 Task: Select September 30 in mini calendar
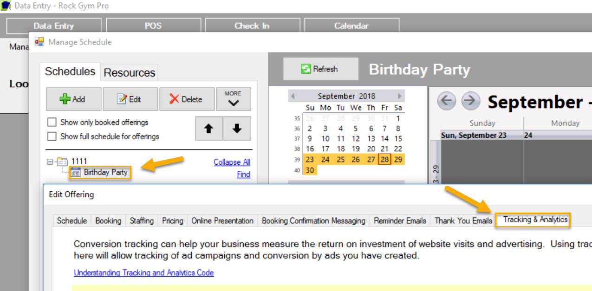310,170
